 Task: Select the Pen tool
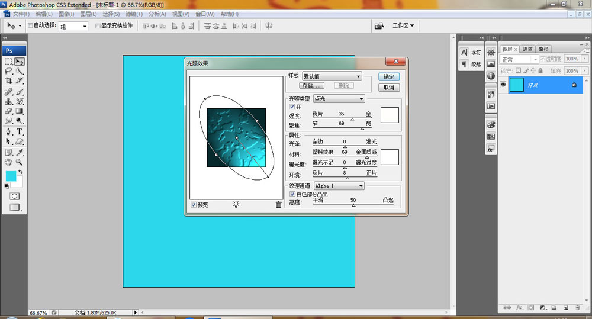[9, 132]
